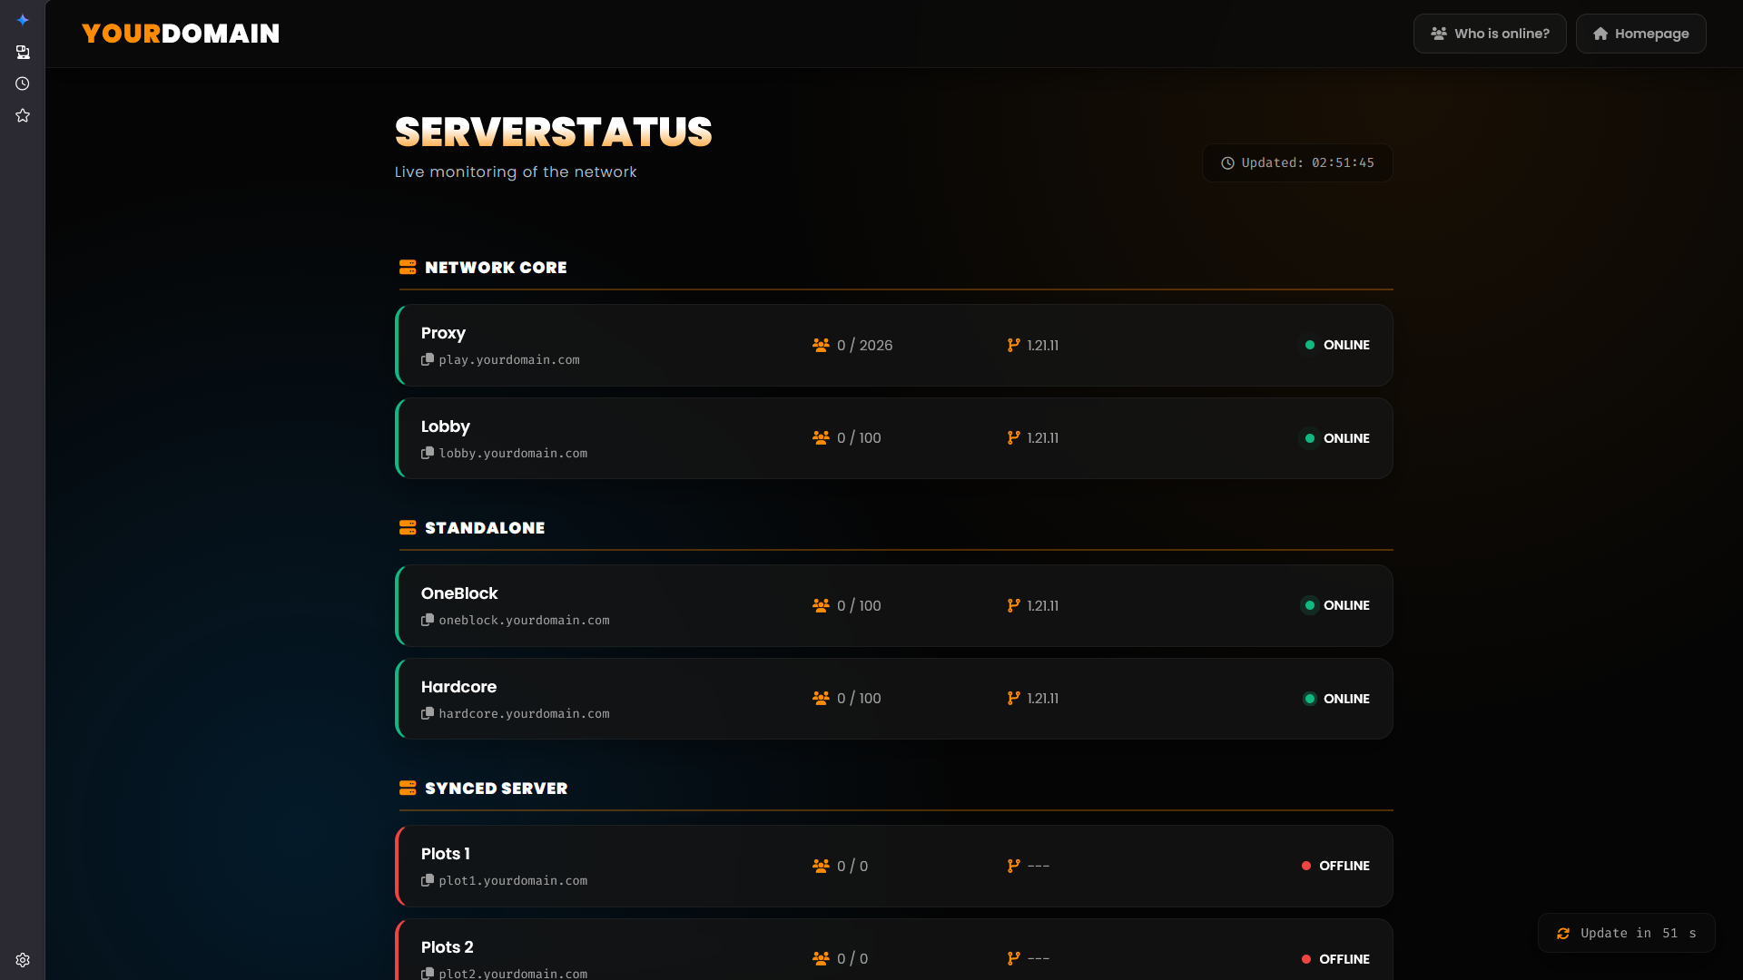The width and height of the screenshot is (1743, 980).
Task: Click the Plots 1 OFFLINE status indicator
Action: coord(1335,866)
